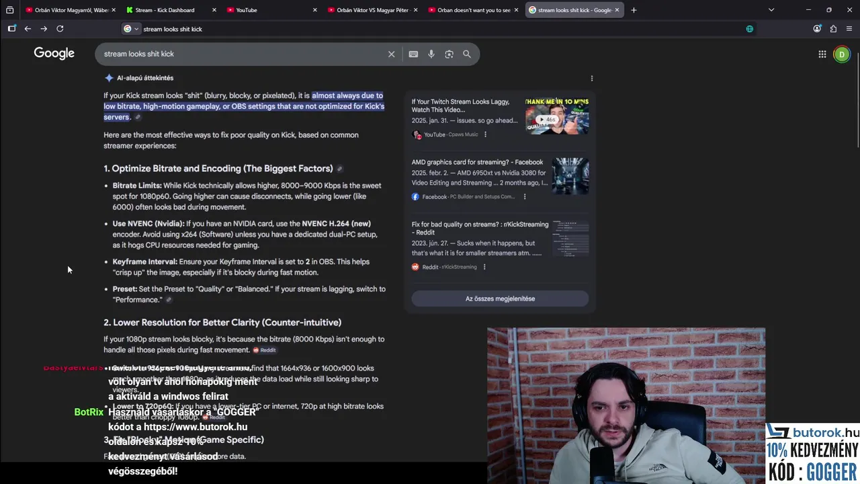The width and height of the screenshot is (860, 484).
Task: Open the Fix for bad quality on streams Reddit result
Action: (480, 228)
